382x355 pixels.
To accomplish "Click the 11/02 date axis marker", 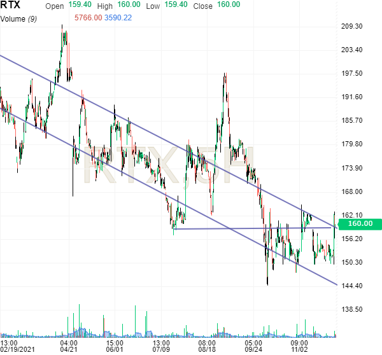I will [300, 349].
